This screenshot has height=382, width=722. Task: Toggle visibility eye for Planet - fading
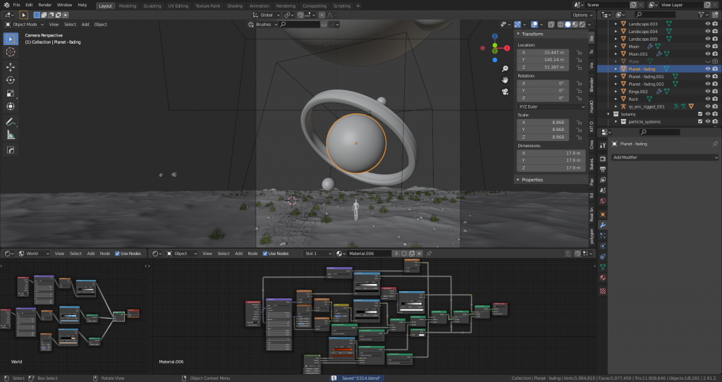[708, 69]
